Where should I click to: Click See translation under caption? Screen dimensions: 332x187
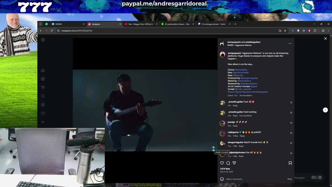246,96
